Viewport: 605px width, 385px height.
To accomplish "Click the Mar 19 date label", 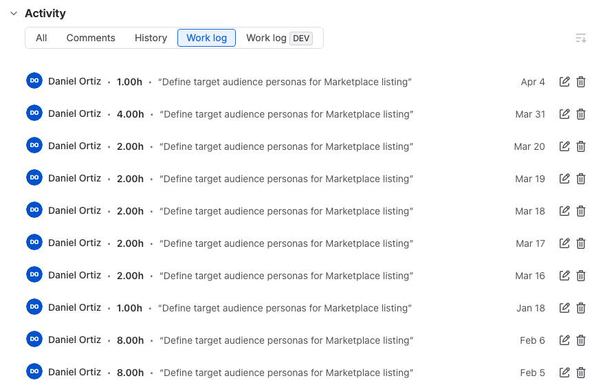I will pos(530,179).
